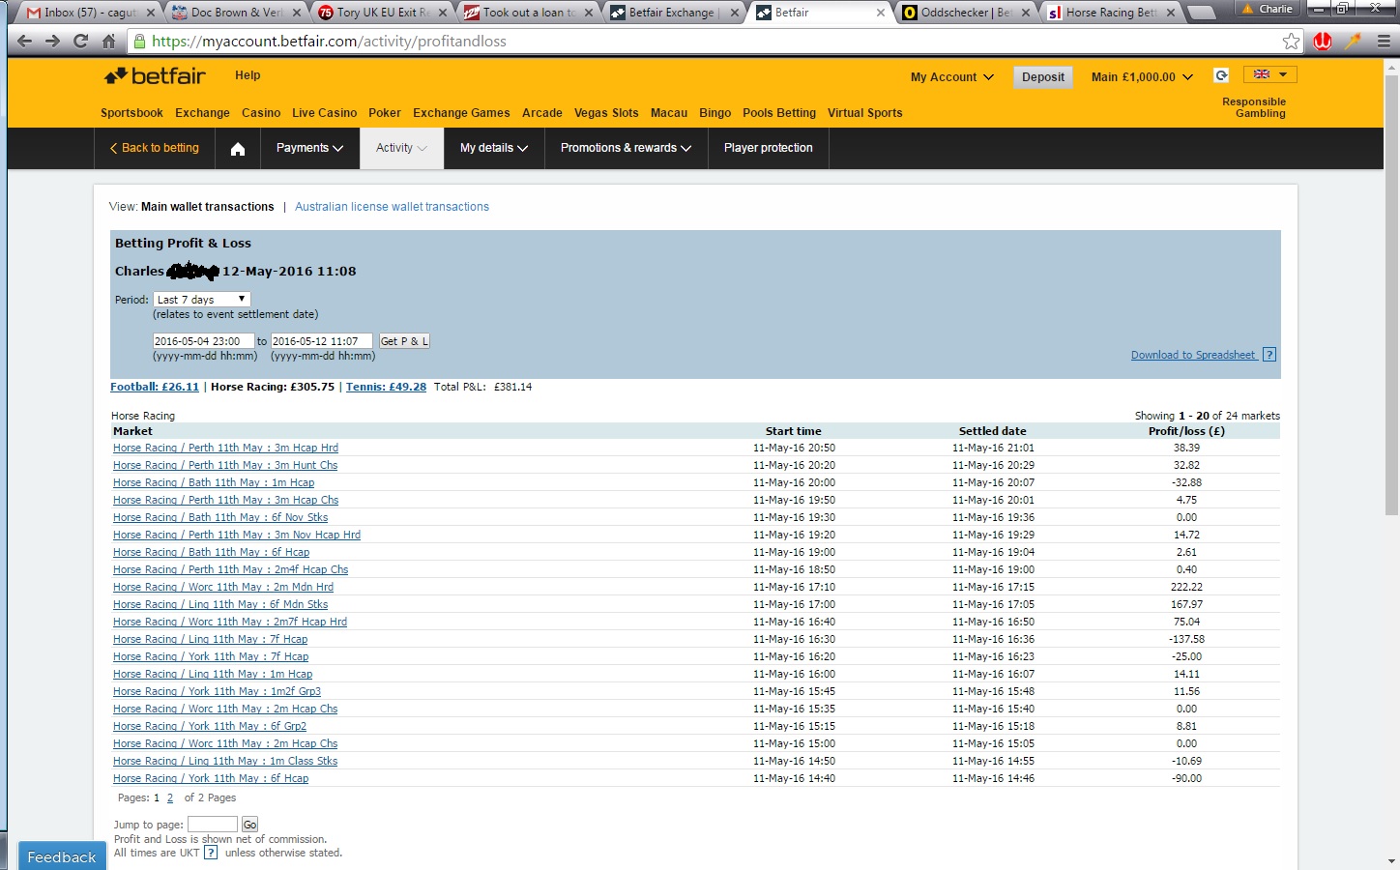Click the Deposit button
The image size is (1400, 870).
pyautogui.click(x=1043, y=77)
